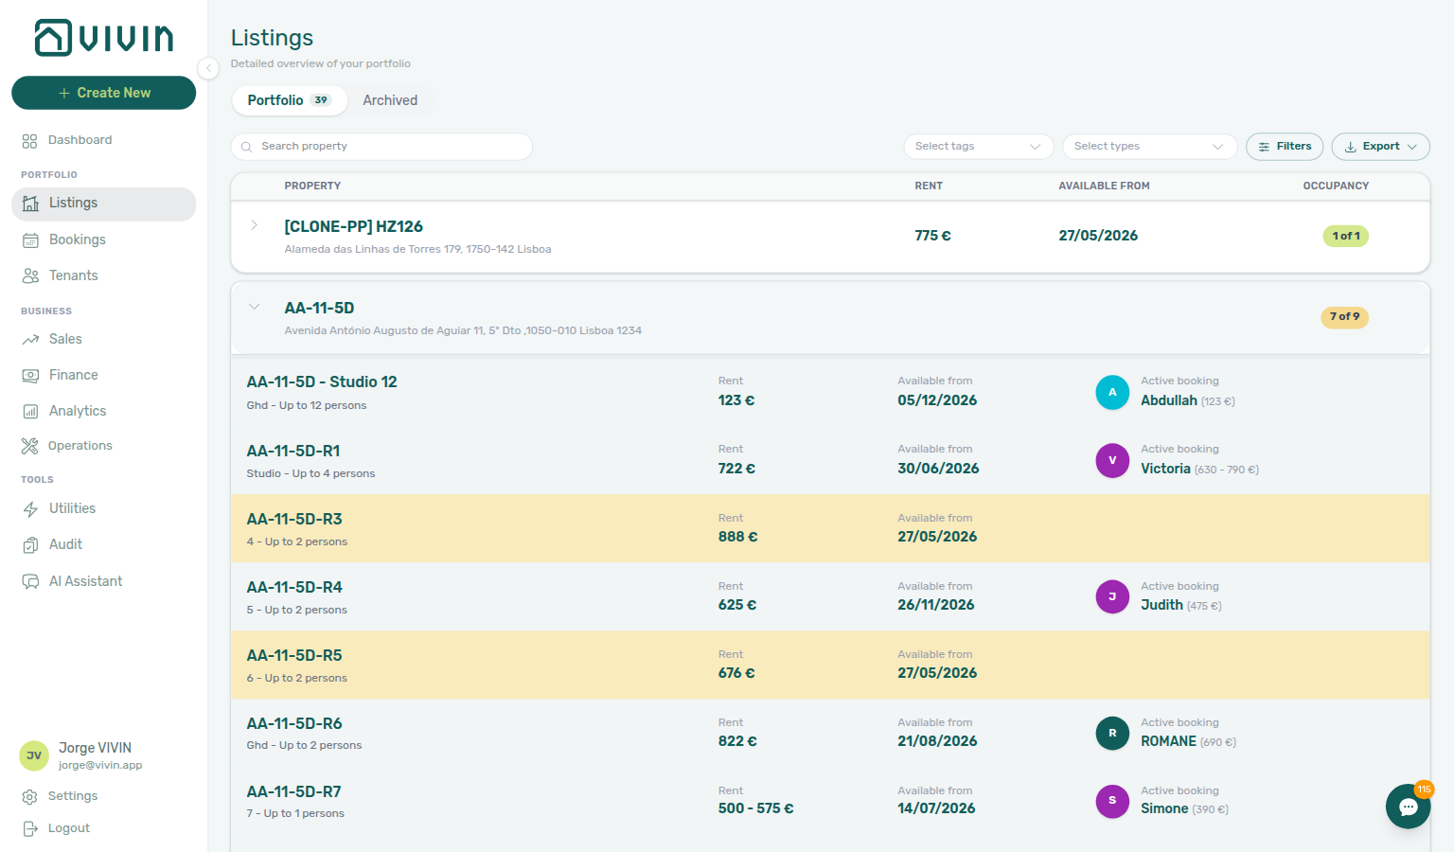
Task: Open the AA-11-5D - Studio 12 unit
Action: 322,382
